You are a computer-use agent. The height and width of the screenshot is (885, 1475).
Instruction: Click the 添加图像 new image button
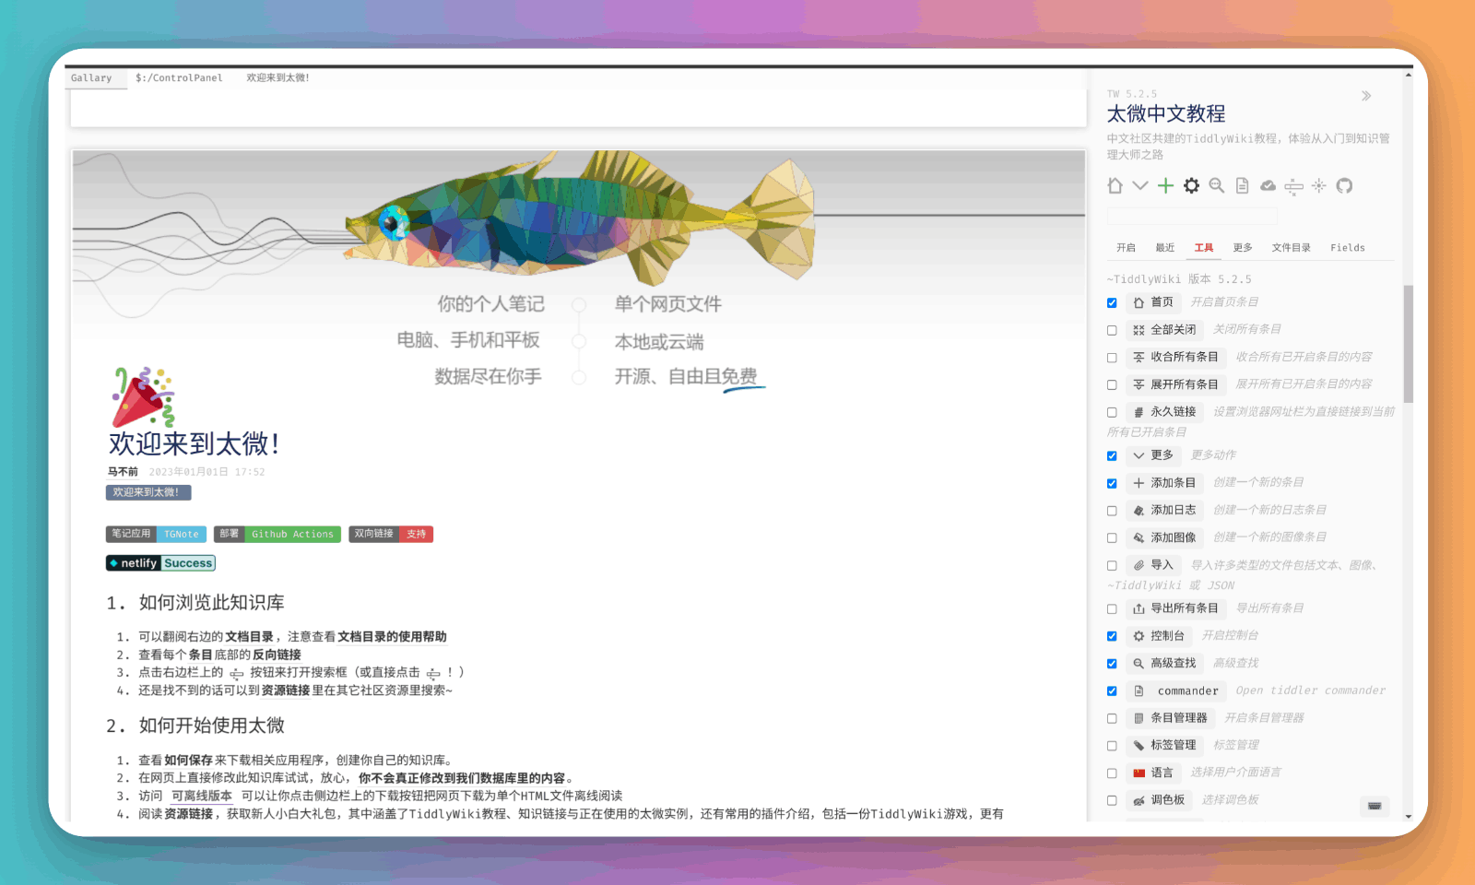click(x=1163, y=537)
